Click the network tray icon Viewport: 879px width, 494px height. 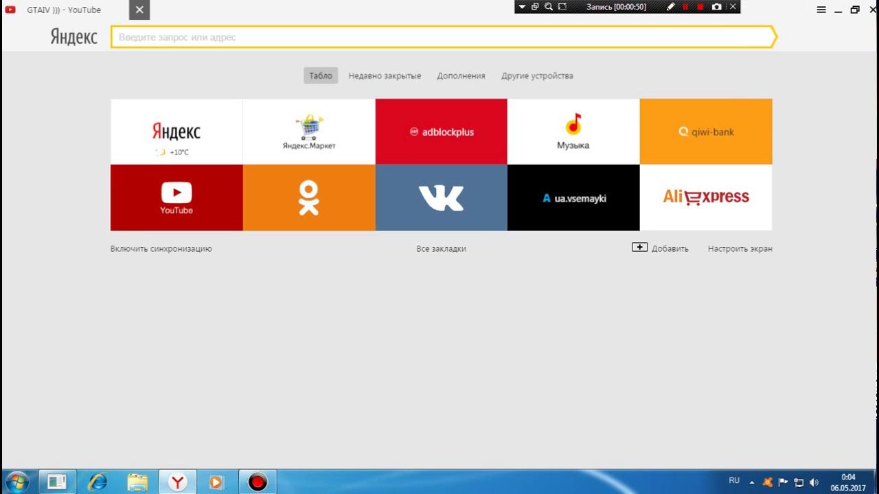pyautogui.click(x=799, y=482)
